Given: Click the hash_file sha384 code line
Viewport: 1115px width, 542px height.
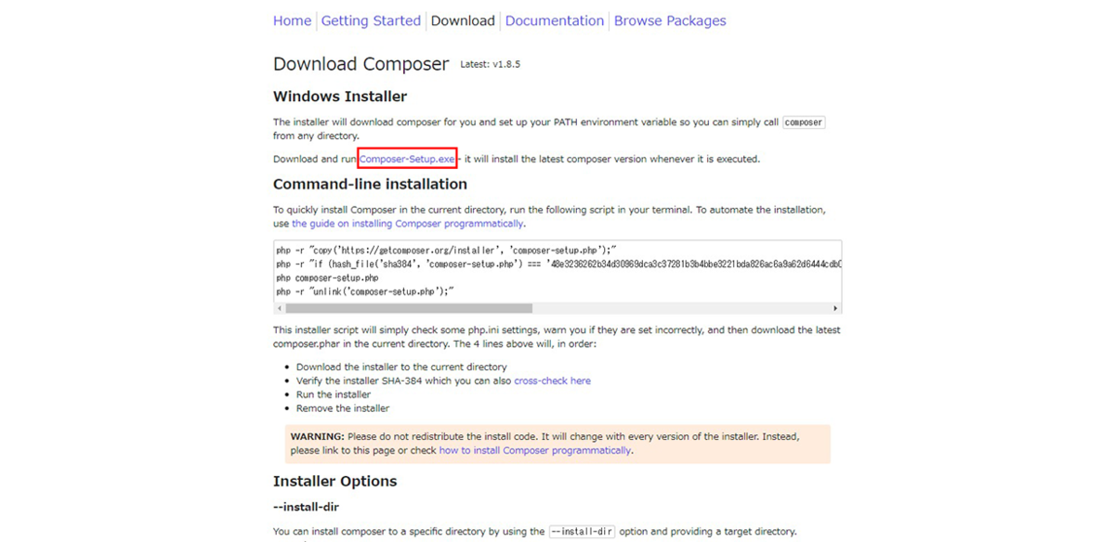Looking at the screenshot, I should point(558,265).
